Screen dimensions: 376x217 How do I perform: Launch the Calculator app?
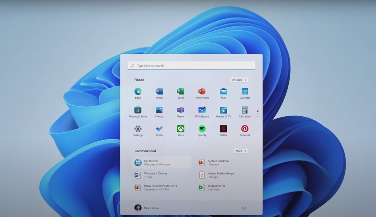[244, 110]
